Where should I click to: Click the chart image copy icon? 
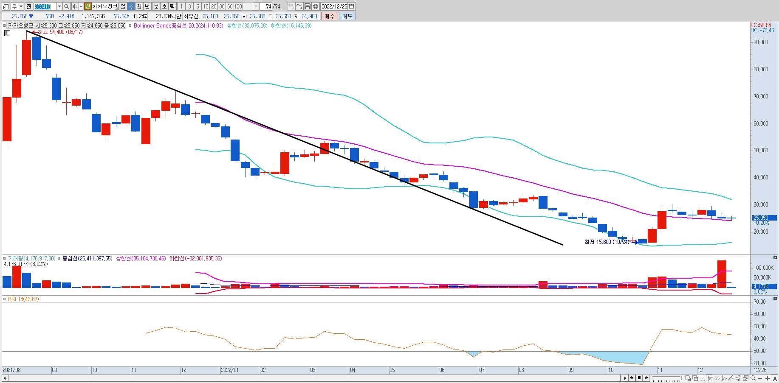click(x=746, y=378)
